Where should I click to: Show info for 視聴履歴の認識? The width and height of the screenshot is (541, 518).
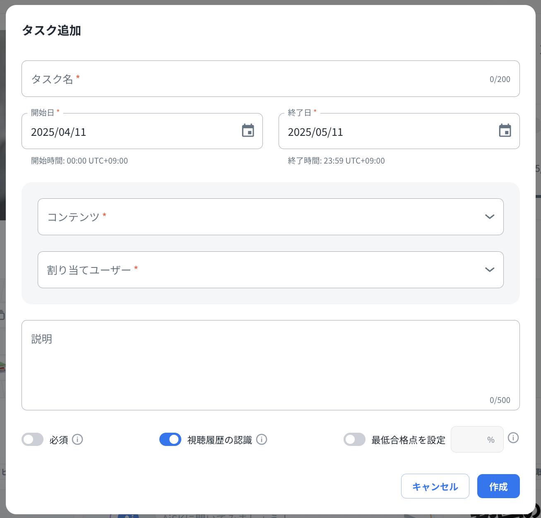click(x=262, y=439)
